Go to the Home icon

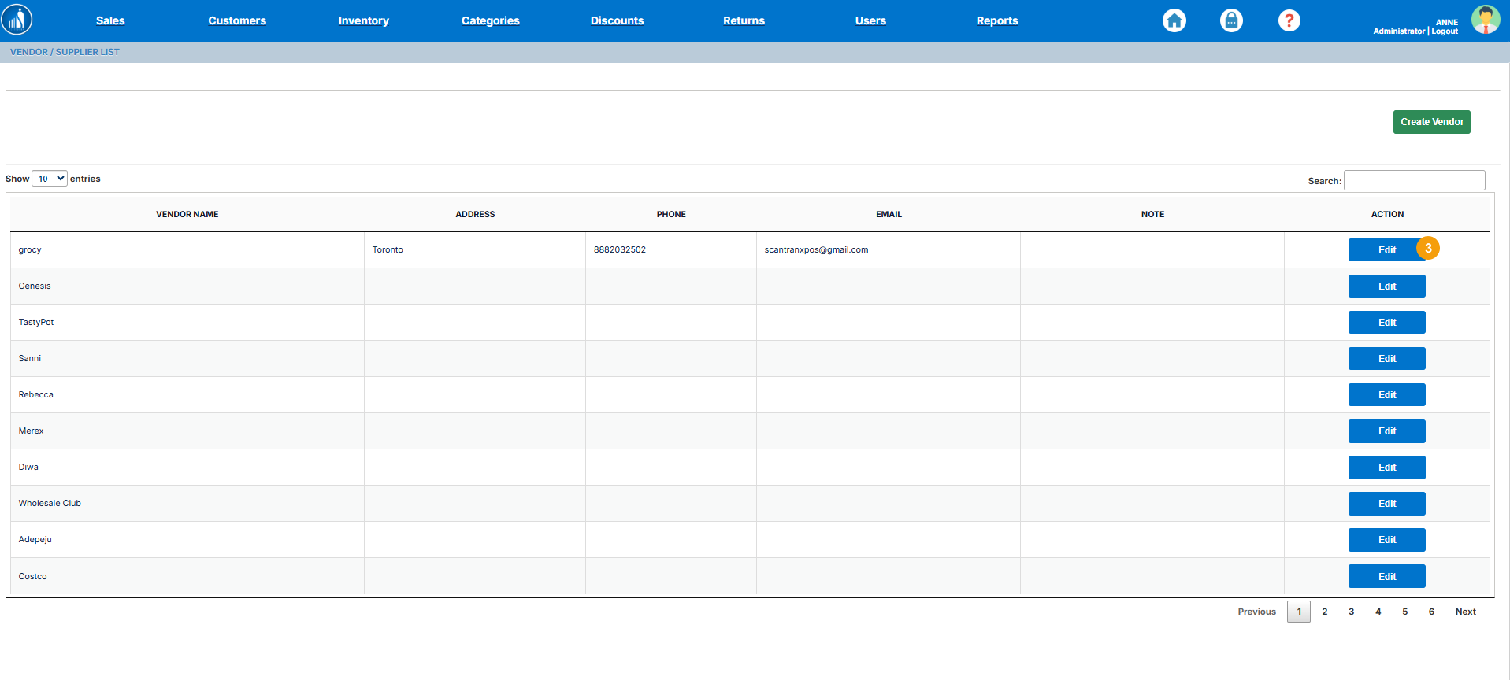[x=1174, y=20]
